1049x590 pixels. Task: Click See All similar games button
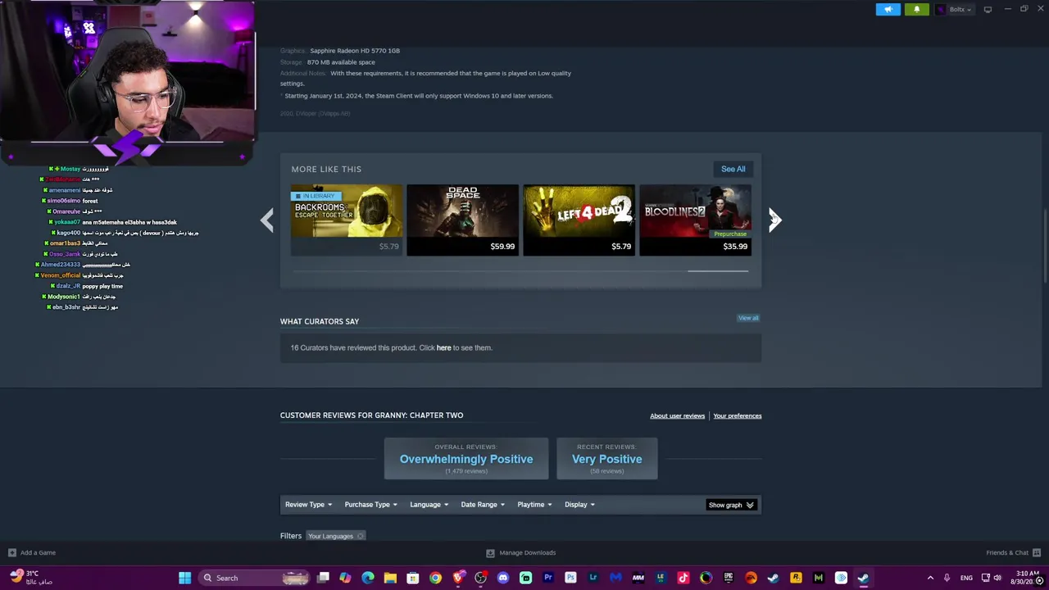coord(733,169)
